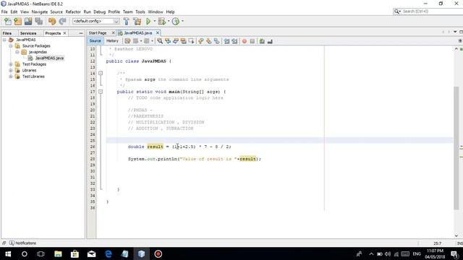Toggle rectangular selection icon
Viewport: 463px width, 260px height.
tap(191, 41)
